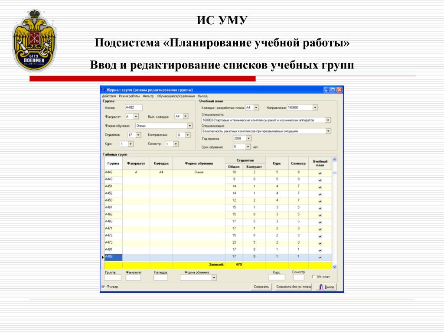Screen dimensions: 444x333
Task: Click the Курс column header
Action: click(x=277, y=163)
